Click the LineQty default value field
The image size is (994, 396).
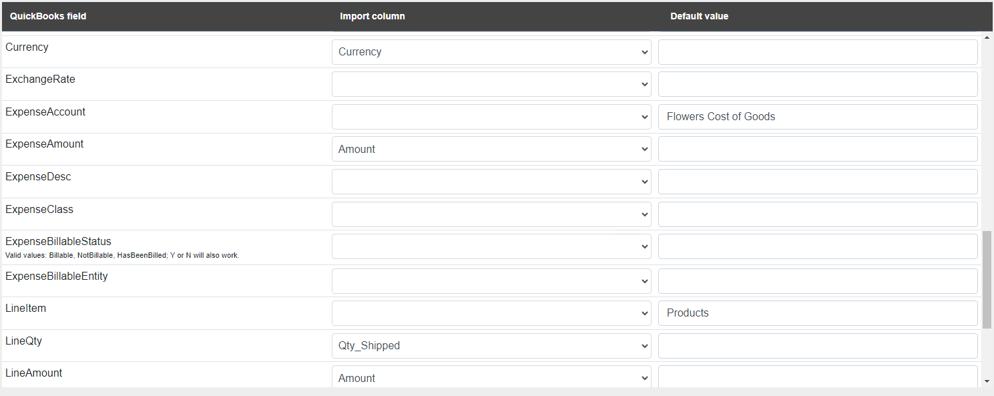pyautogui.click(x=818, y=346)
